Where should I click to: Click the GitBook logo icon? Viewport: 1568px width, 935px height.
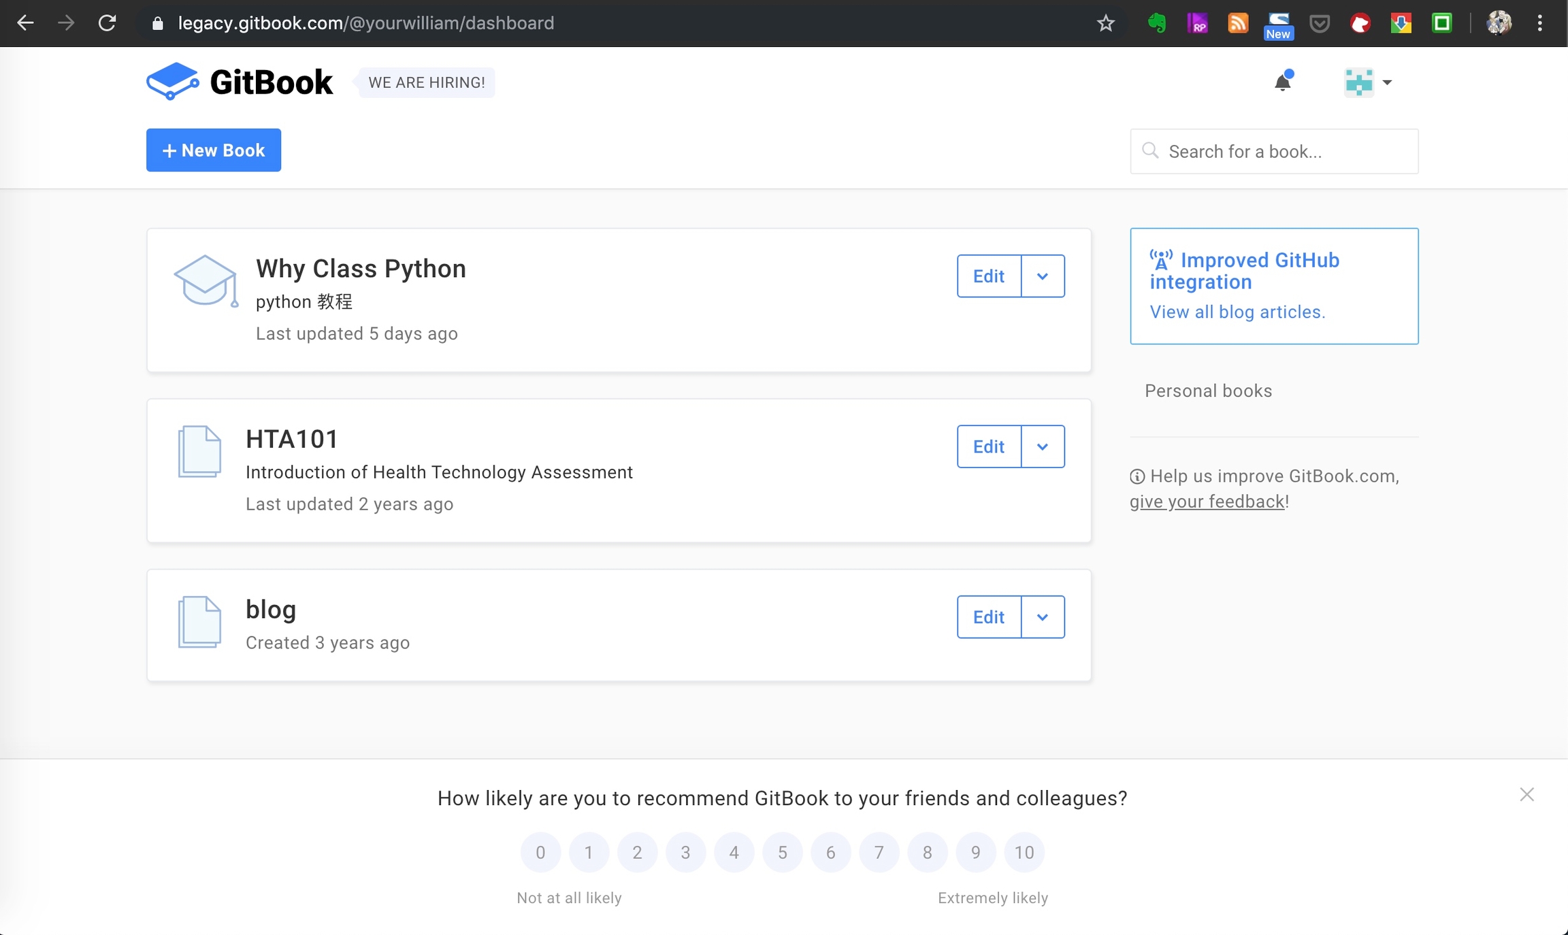[172, 82]
